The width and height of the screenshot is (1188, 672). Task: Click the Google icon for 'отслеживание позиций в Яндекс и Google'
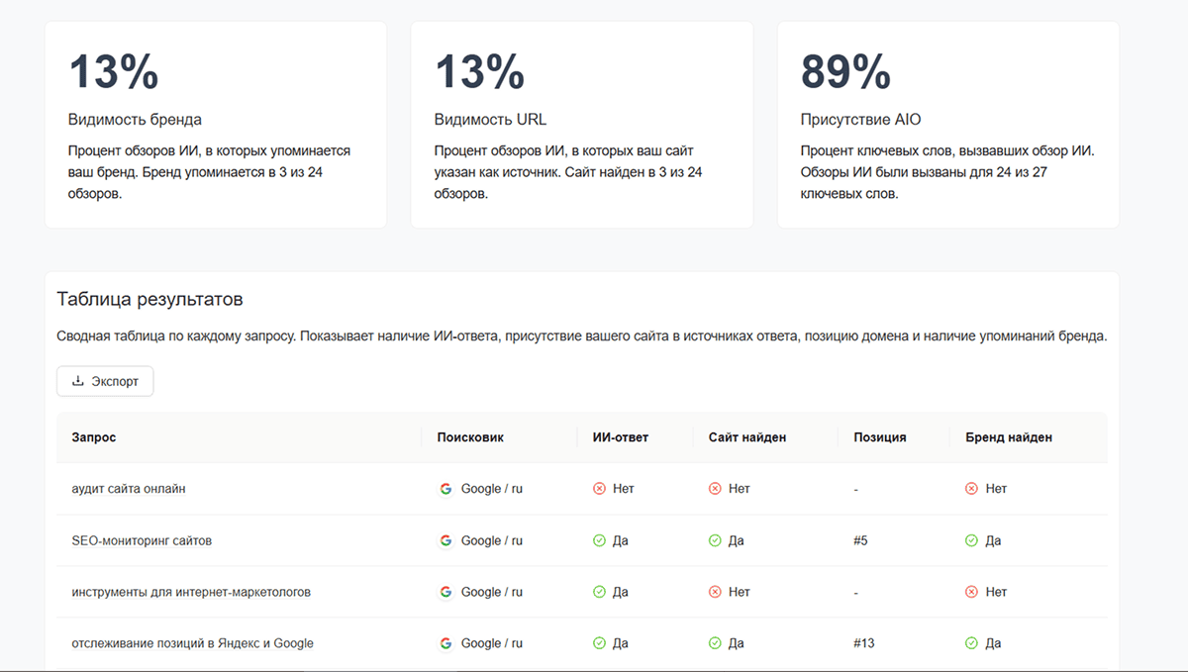(x=445, y=642)
